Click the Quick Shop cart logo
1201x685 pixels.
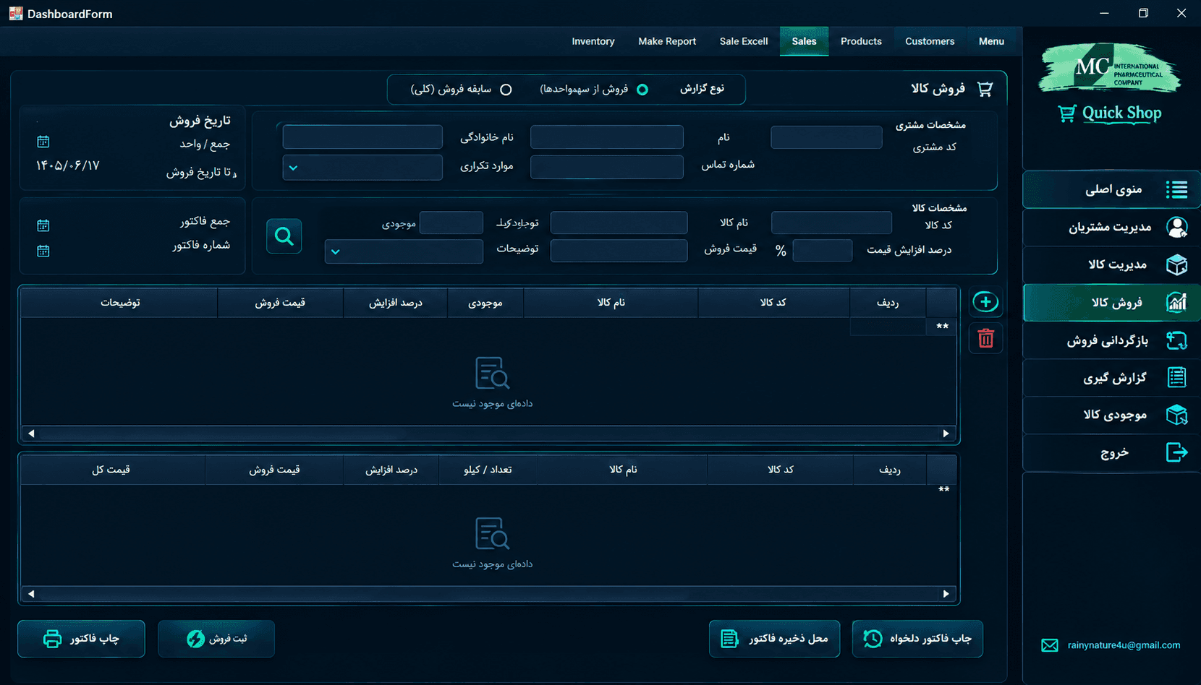point(1110,113)
